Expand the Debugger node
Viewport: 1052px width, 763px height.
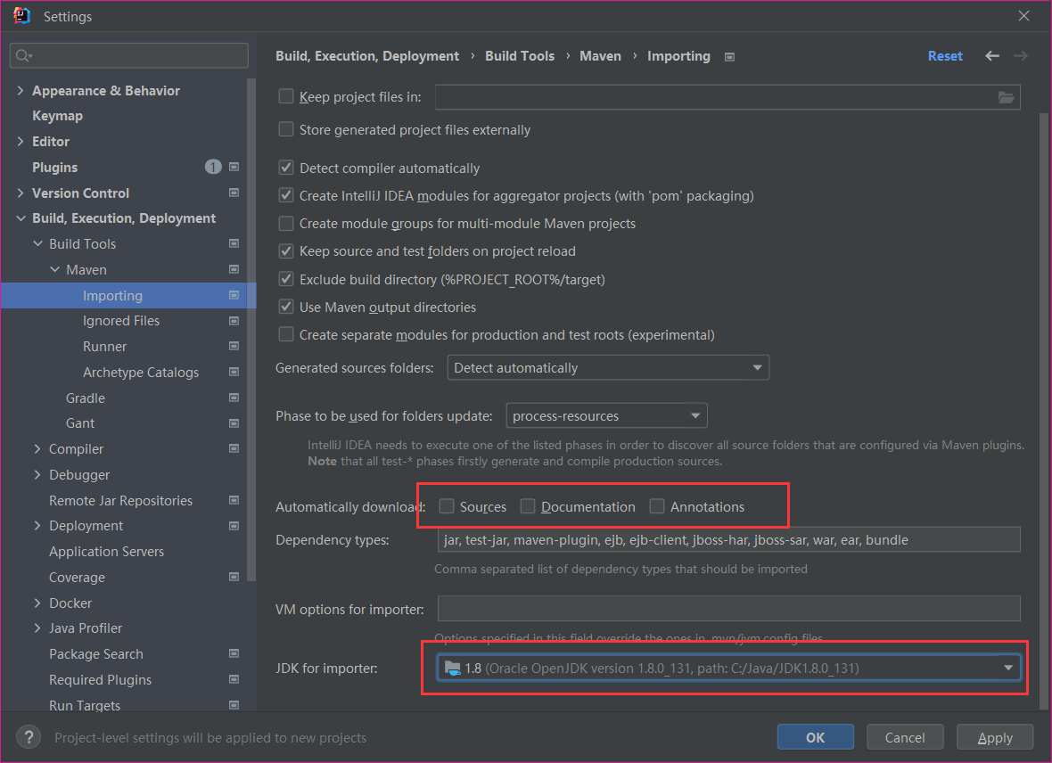pyautogui.click(x=37, y=474)
